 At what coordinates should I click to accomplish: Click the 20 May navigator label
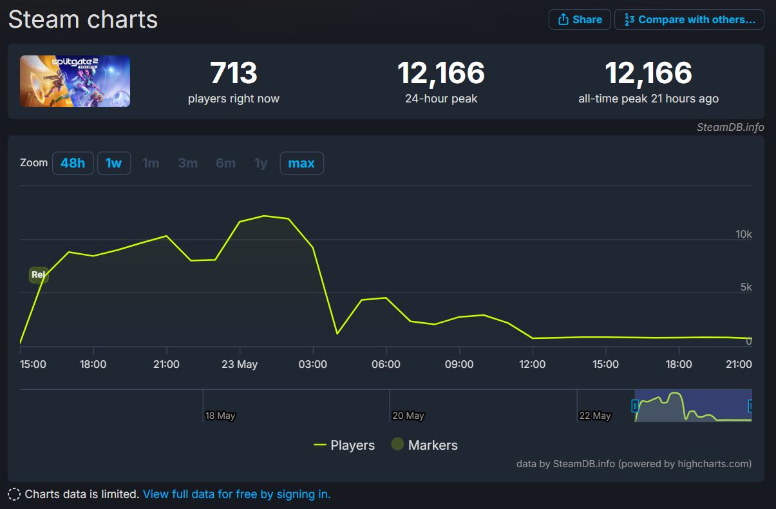pos(408,416)
